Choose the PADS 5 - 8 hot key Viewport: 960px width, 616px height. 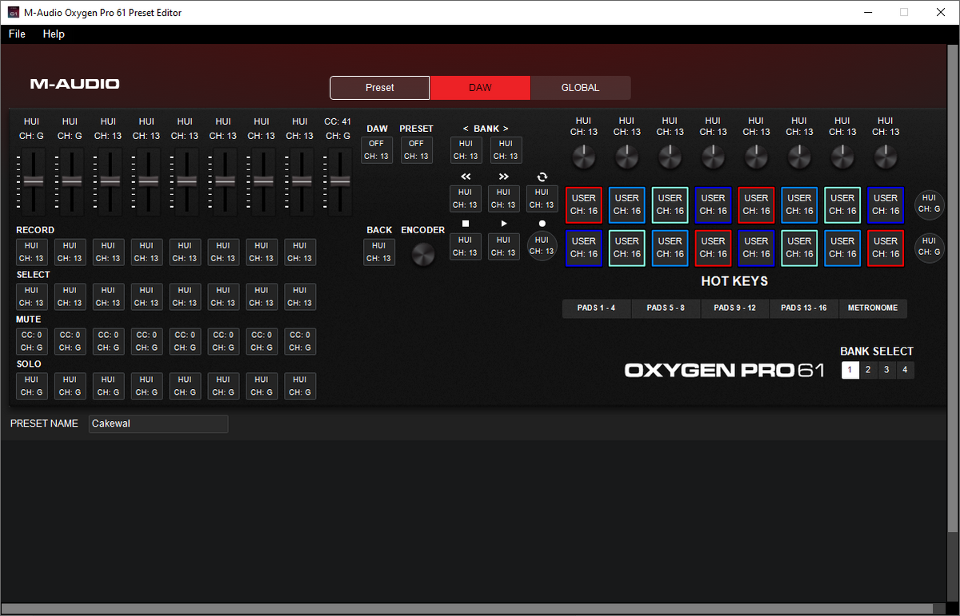[666, 308]
